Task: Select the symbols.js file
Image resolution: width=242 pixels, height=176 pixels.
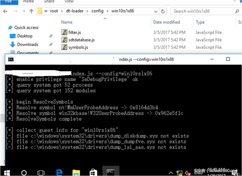Action: click(78, 47)
